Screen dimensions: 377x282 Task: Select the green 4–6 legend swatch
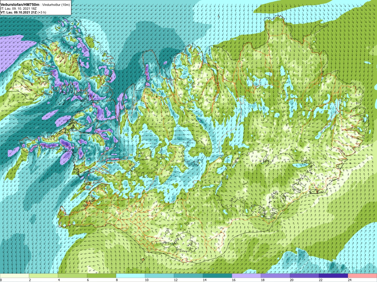pos(72,276)
